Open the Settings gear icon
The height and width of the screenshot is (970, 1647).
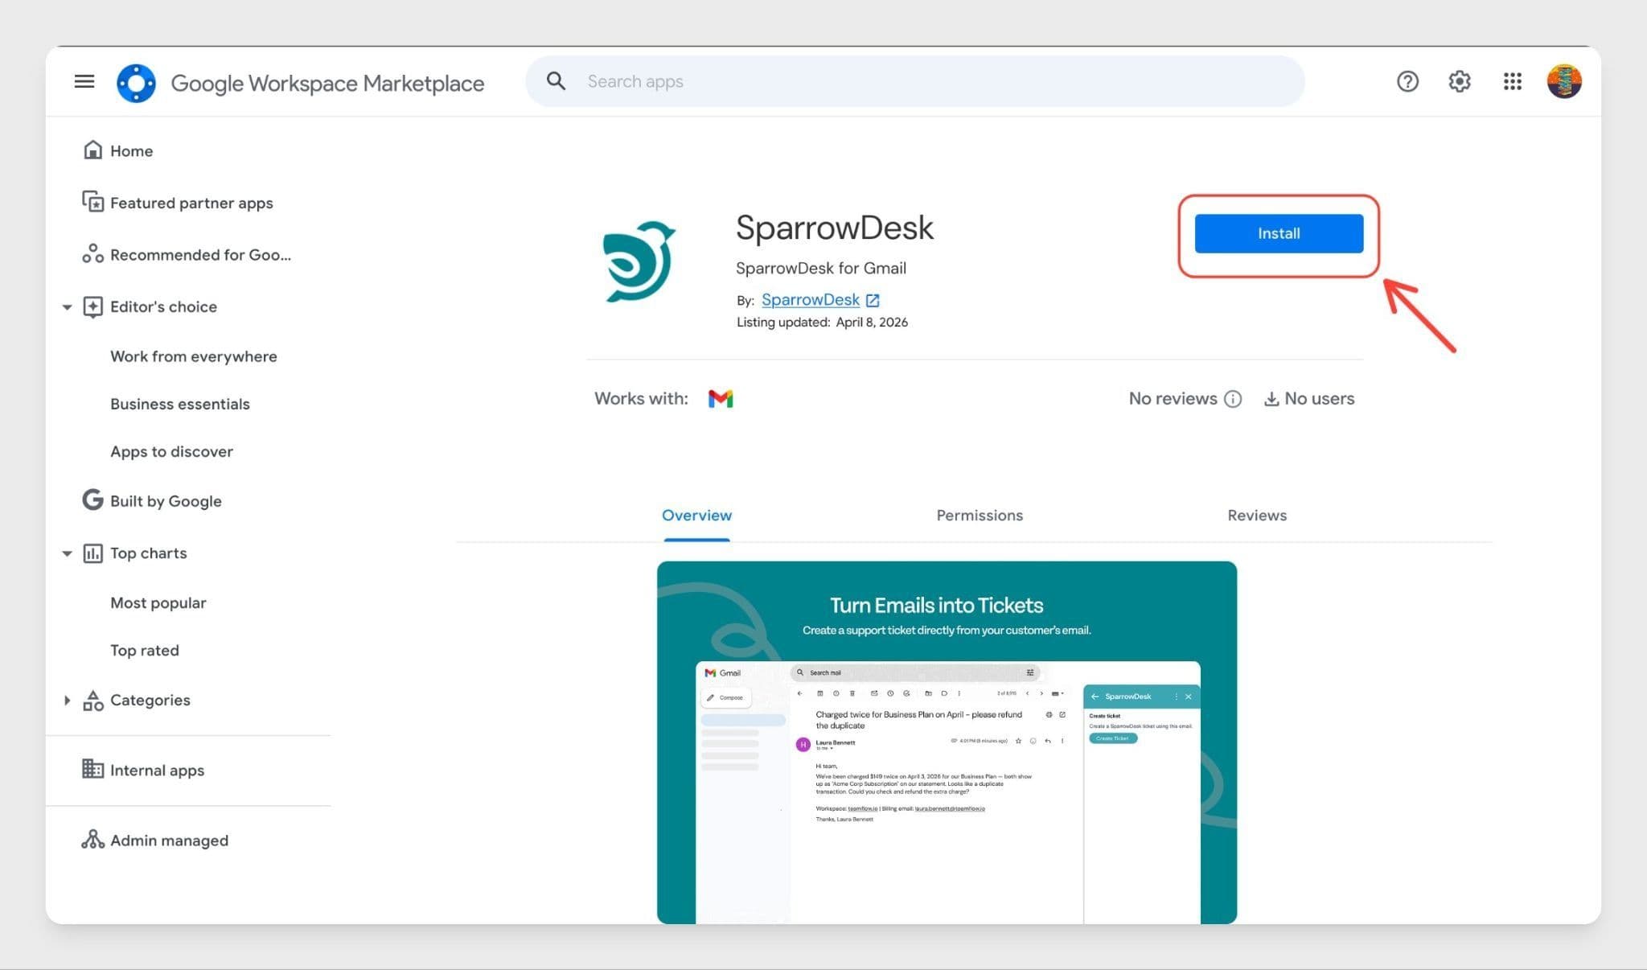point(1460,81)
